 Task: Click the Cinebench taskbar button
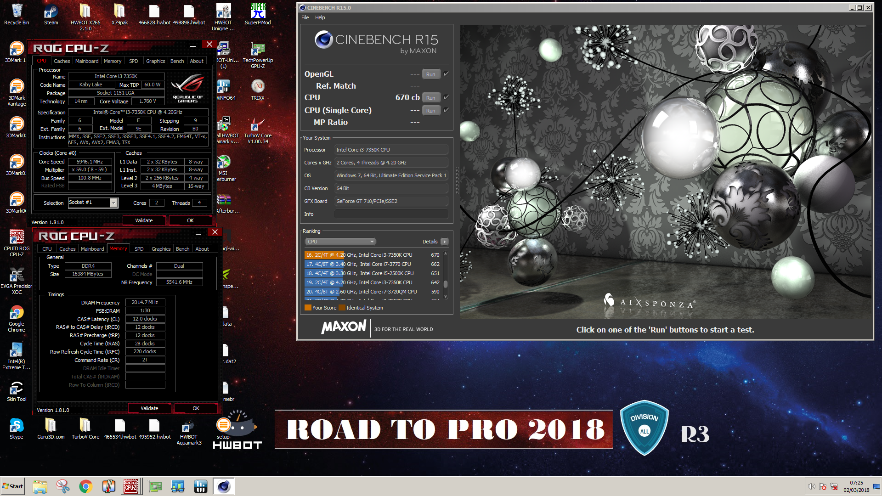coord(224,486)
